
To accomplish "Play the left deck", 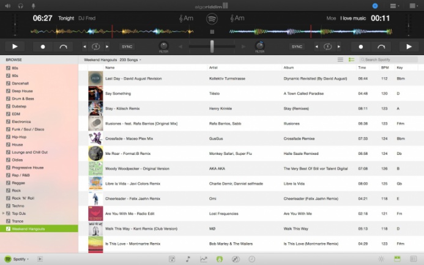I will (x=15, y=47).
